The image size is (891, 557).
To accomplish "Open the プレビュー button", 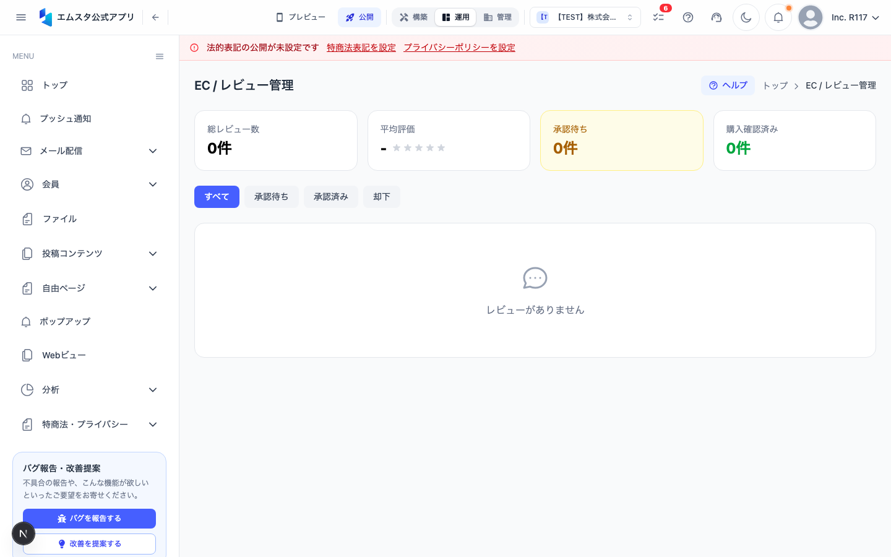I will tap(301, 17).
